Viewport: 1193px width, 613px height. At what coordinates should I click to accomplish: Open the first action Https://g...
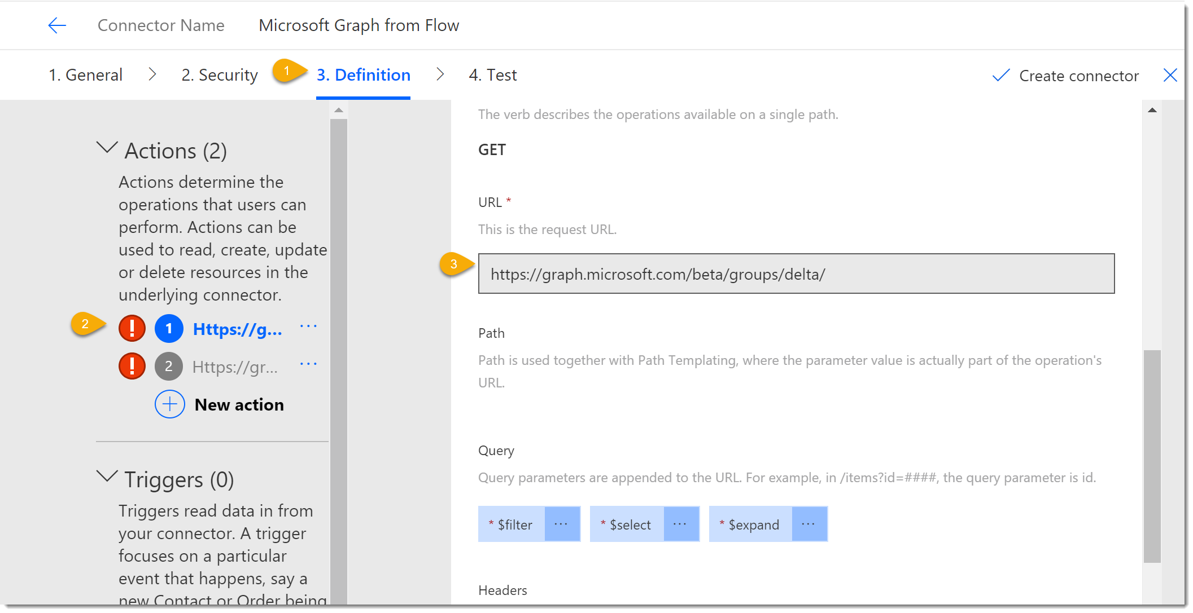pos(238,329)
